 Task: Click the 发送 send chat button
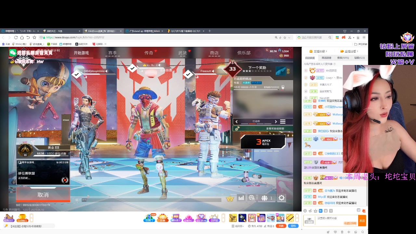[x=362, y=221]
